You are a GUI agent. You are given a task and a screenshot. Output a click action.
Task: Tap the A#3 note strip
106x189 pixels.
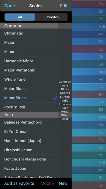pyautogui.click(x=89, y=117)
